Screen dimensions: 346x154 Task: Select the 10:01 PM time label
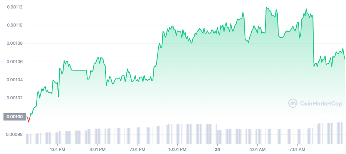[178, 150]
